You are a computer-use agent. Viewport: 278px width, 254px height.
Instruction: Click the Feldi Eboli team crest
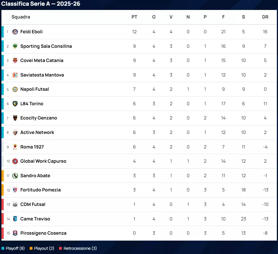point(15,32)
